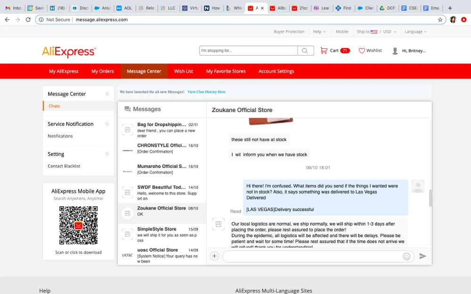The height and width of the screenshot is (294, 471).
Task: Click the seller avatar beside the reply message
Action: click(219, 224)
